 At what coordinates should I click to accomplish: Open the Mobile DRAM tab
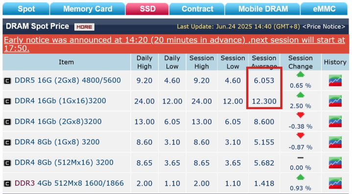(x=263, y=9)
